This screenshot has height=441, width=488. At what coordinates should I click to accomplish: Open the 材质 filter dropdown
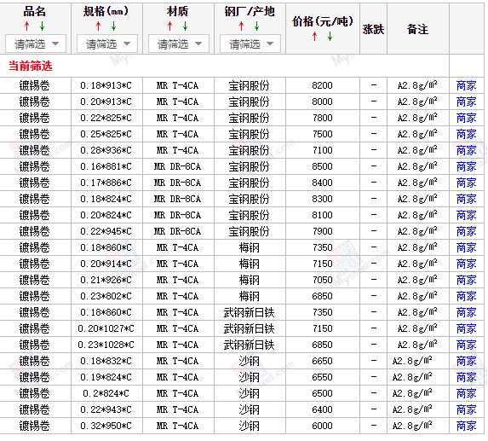tap(179, 44)
